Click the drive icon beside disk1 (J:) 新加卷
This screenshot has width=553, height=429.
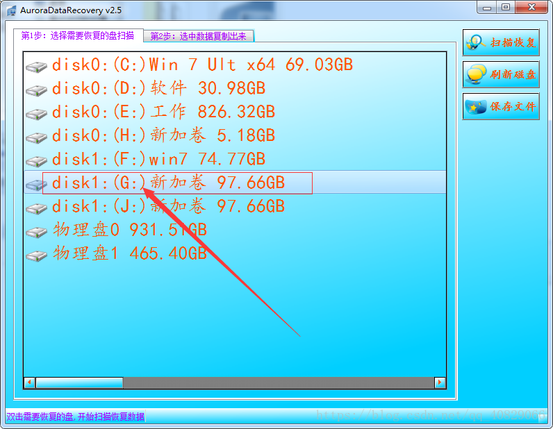click(x=36, y=208)
